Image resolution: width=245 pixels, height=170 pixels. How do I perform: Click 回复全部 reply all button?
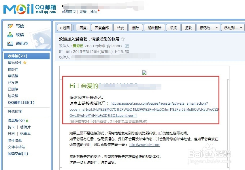pos(102,28)
